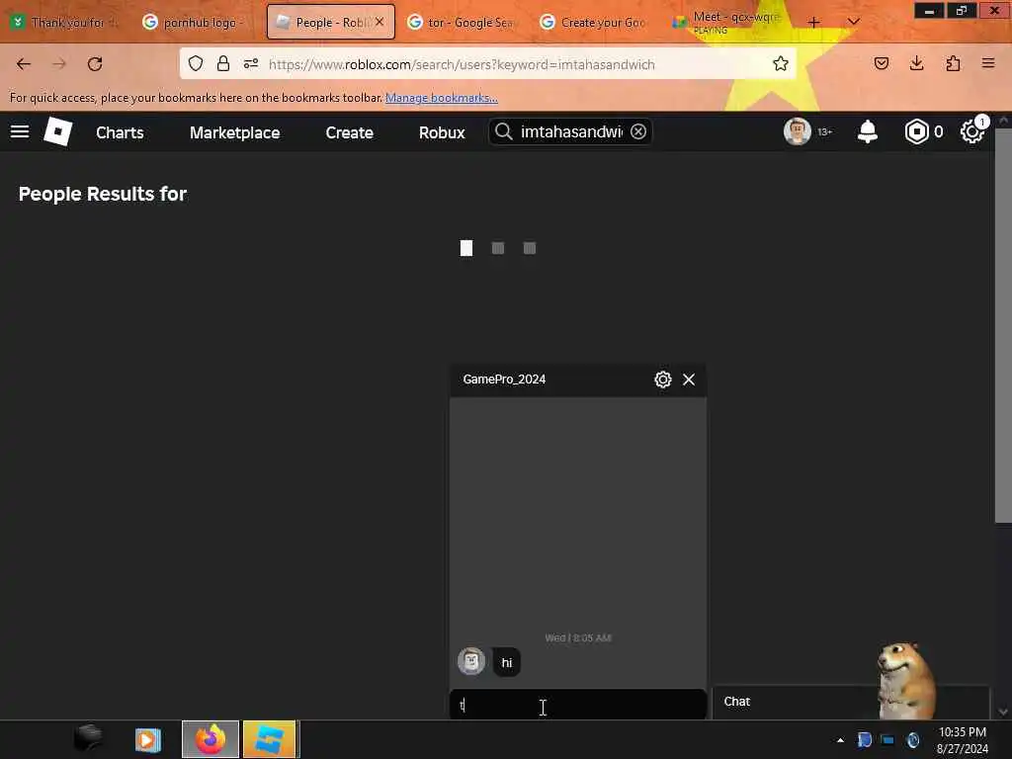Open site permissions icon in address bar
The height and width of the screenshot is (759, 1012).
(251, 64)
